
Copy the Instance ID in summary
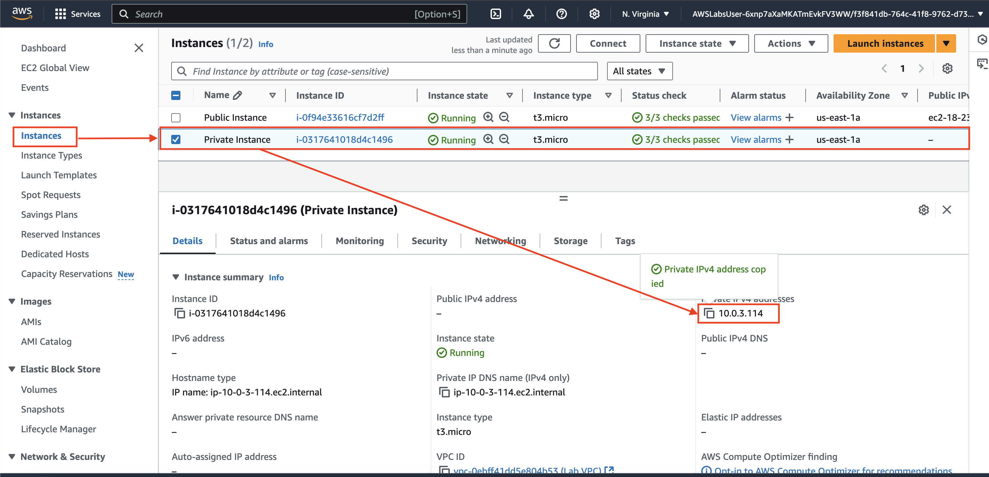[179, 313]
